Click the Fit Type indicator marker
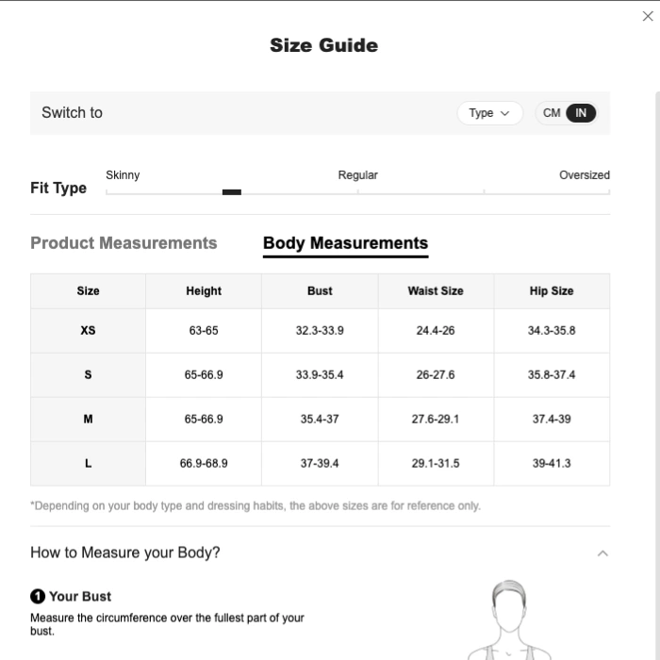 (x=232, y=192)
